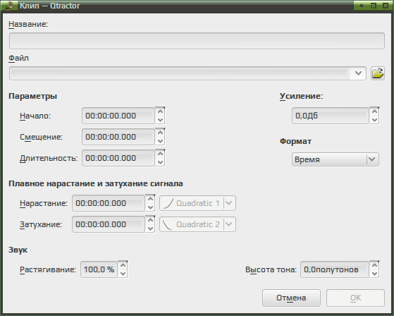Decrease the Нарастание fade-in time
This screenshot has width=394, height=316.
point(150,207)
